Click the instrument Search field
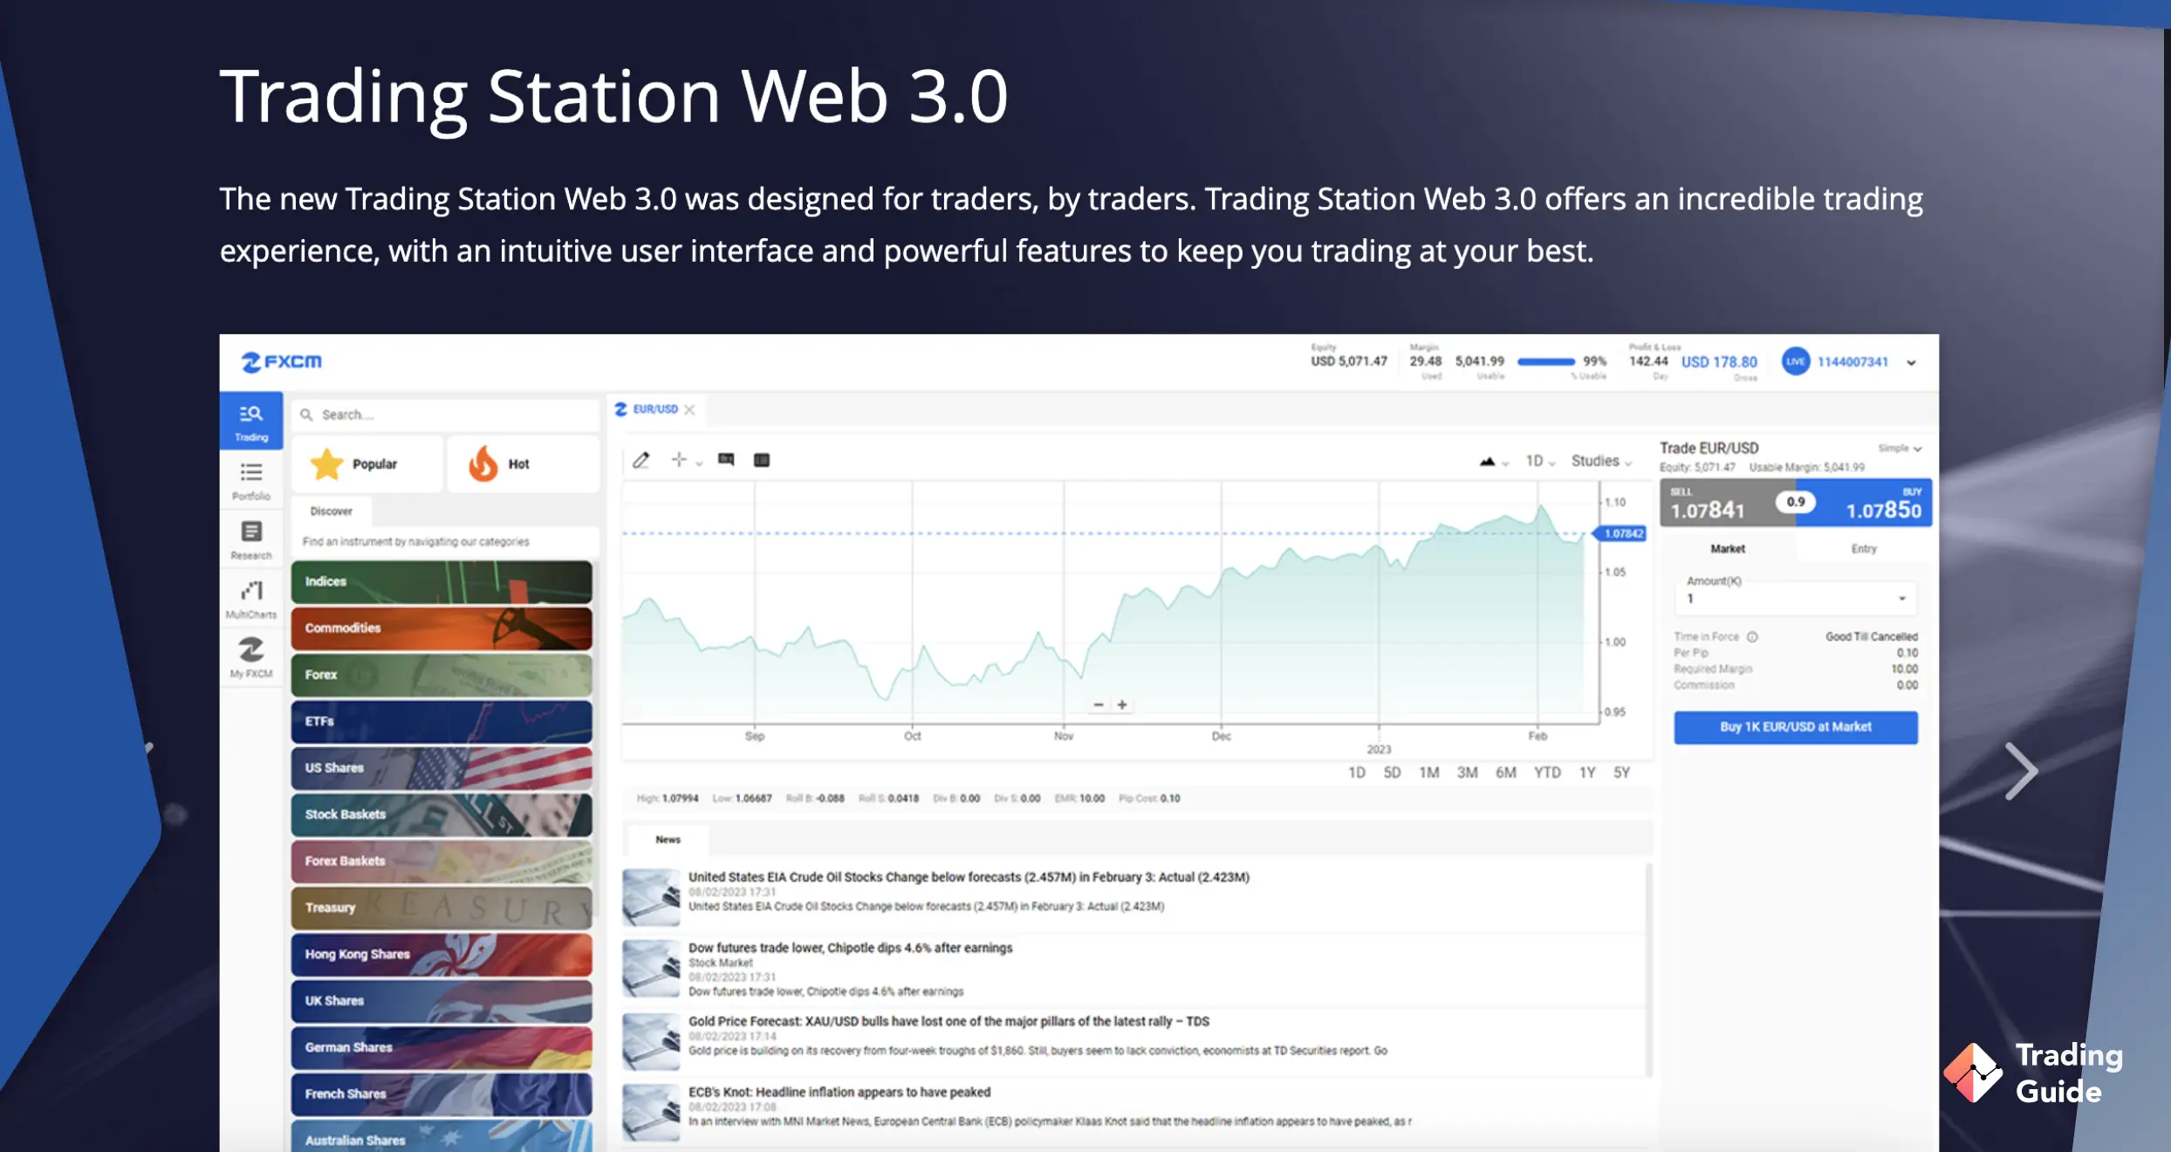Image resolution: width=2171 pixels, height=1152 pixels. point(446,415)
